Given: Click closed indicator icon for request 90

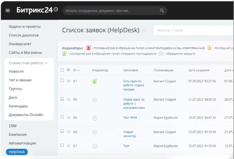Looking at the screenshot, I should click(x=95, y=100).
